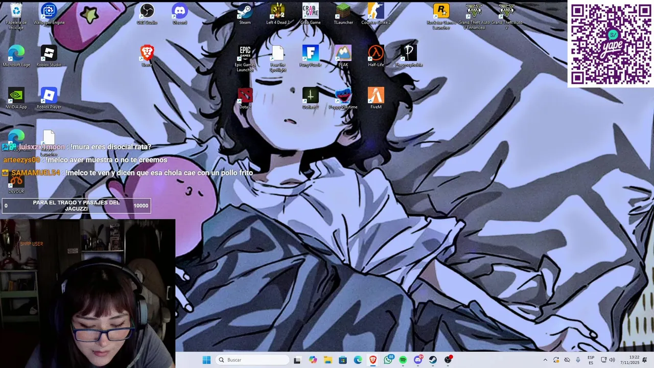Select the Phasmophobia desktop icon
The height and width of the screenshot is (368, 654).
click(x=409, y=56)
